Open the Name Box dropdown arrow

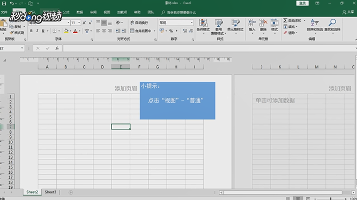[22, 48]
